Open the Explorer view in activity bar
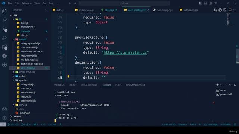 (x=4, y=11)
